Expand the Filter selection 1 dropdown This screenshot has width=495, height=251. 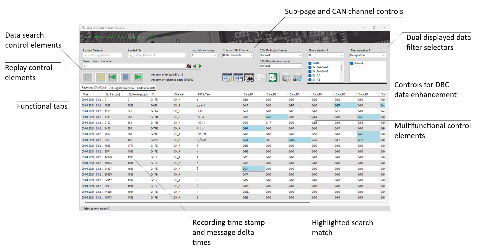(326, 55)
